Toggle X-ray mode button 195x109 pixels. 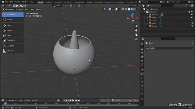tap(122, 9)
